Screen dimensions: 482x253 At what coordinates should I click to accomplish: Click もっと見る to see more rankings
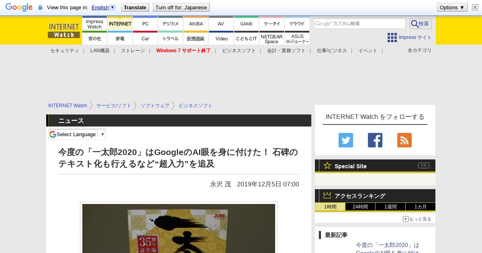tap(417, 219)
